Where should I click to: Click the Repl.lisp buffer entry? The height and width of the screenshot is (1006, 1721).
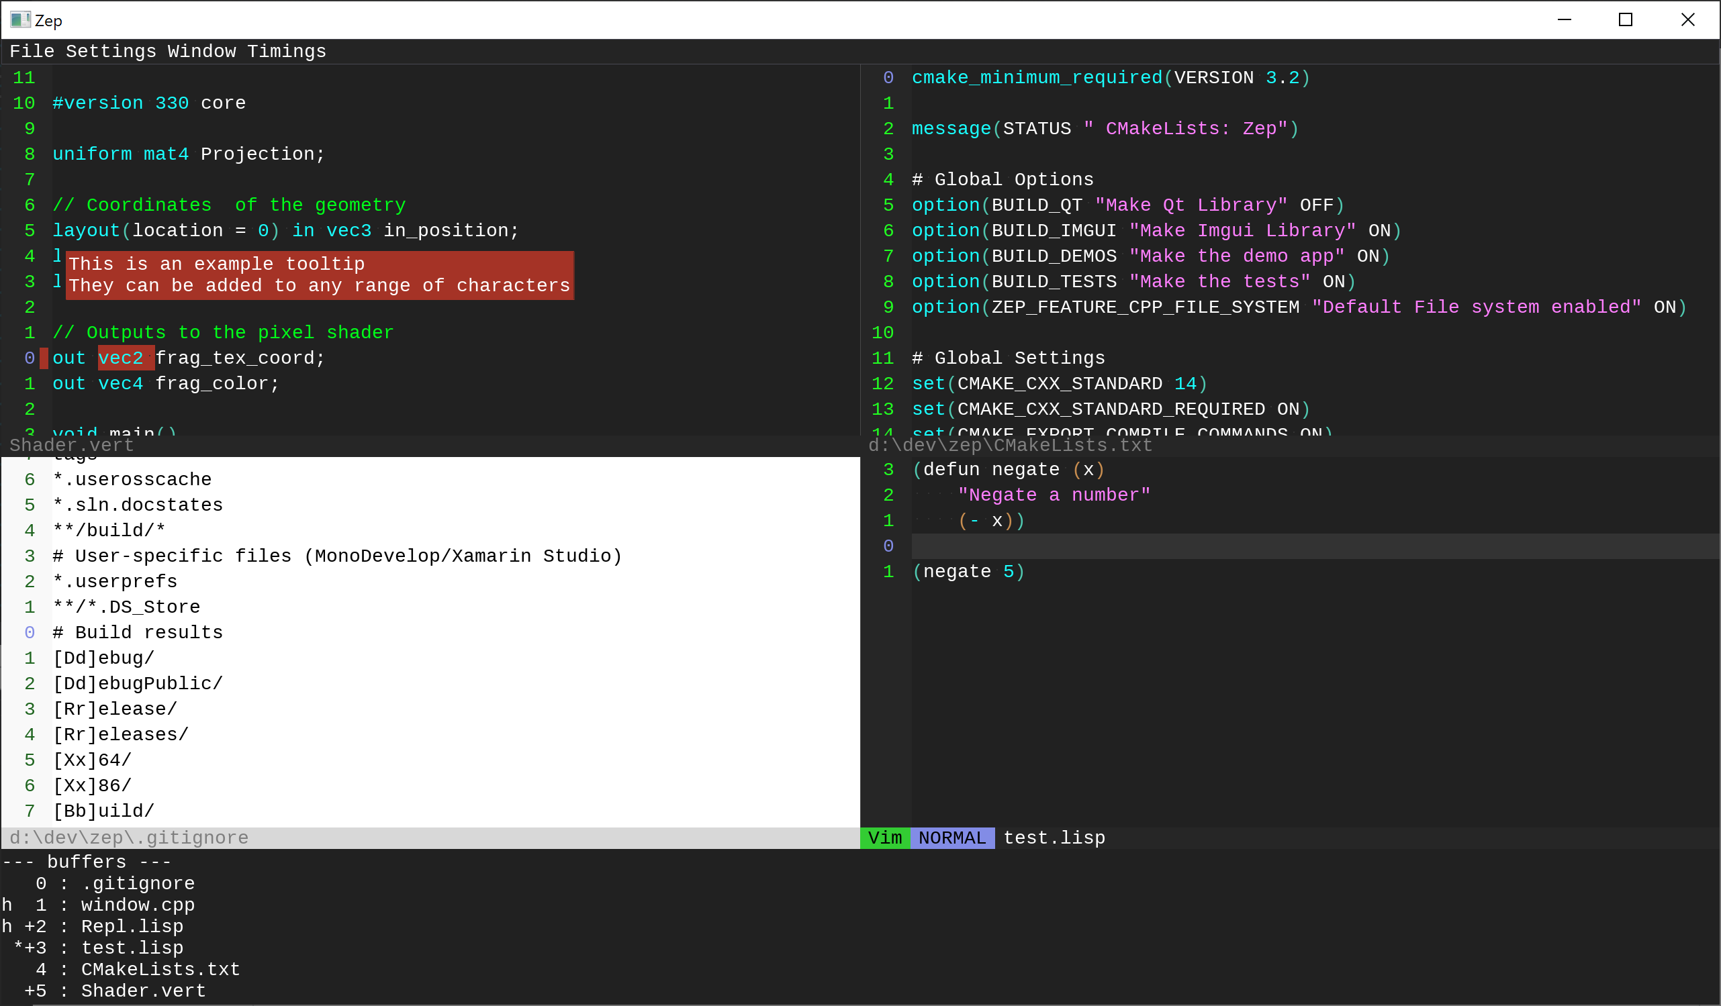[x=132, y=926]
